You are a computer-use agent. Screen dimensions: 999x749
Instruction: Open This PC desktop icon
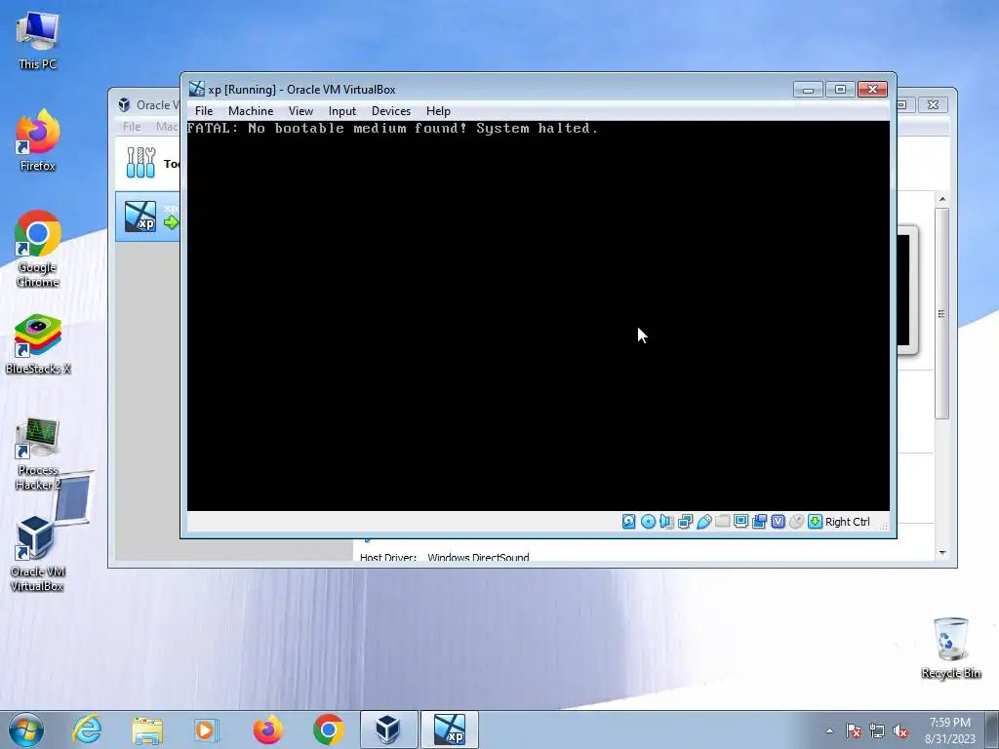pyautogui.click(x=38, y=41)
